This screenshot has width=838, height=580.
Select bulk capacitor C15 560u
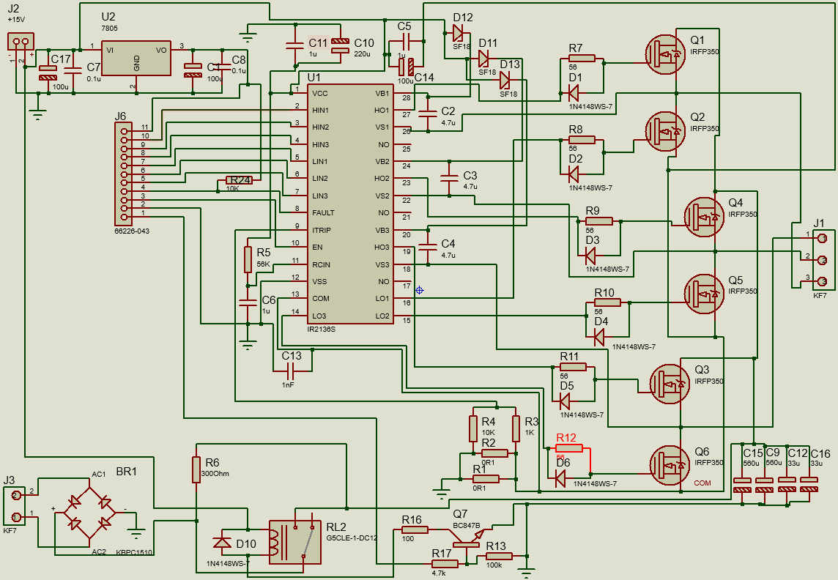742,484
